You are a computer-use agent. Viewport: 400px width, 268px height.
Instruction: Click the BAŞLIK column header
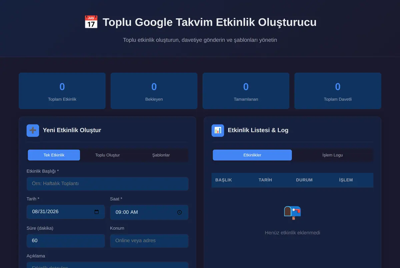click(224, 180)
